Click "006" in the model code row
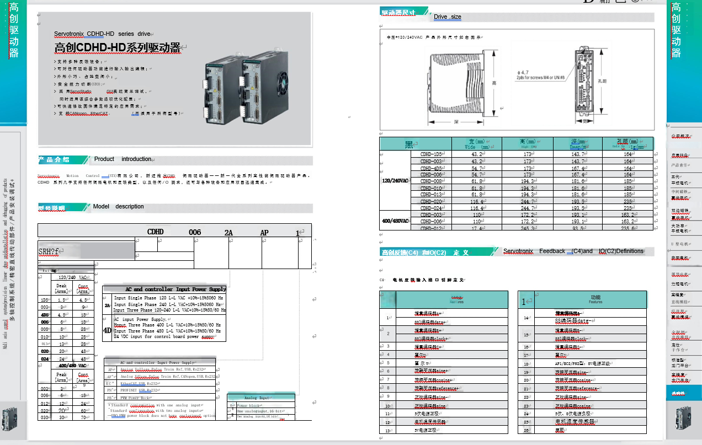The width and height of the screenshot is (702, 445). [x=195, y=233]
